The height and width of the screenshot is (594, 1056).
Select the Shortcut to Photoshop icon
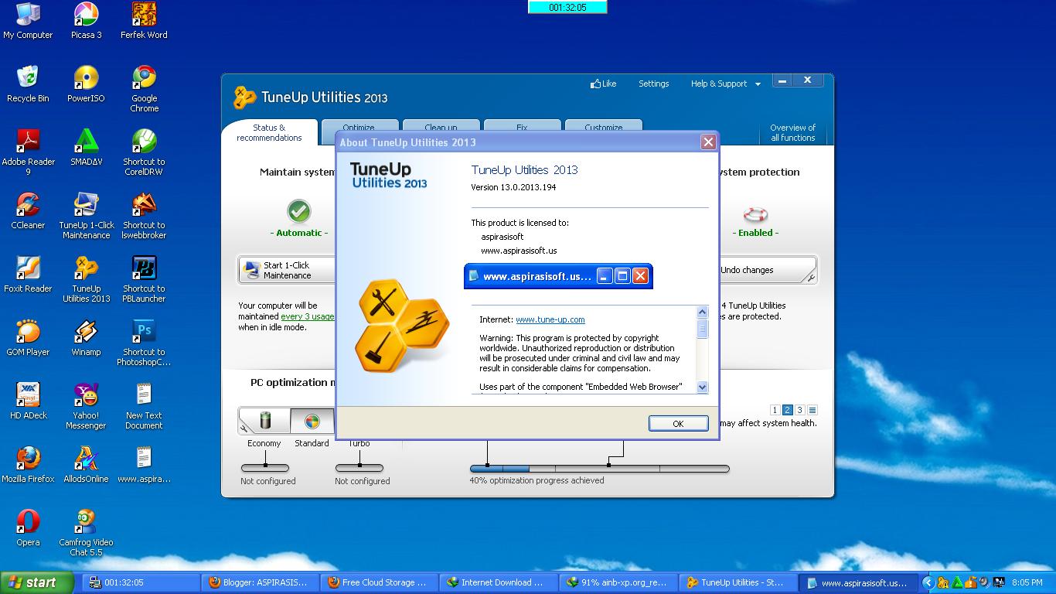(x=144, y=343)
